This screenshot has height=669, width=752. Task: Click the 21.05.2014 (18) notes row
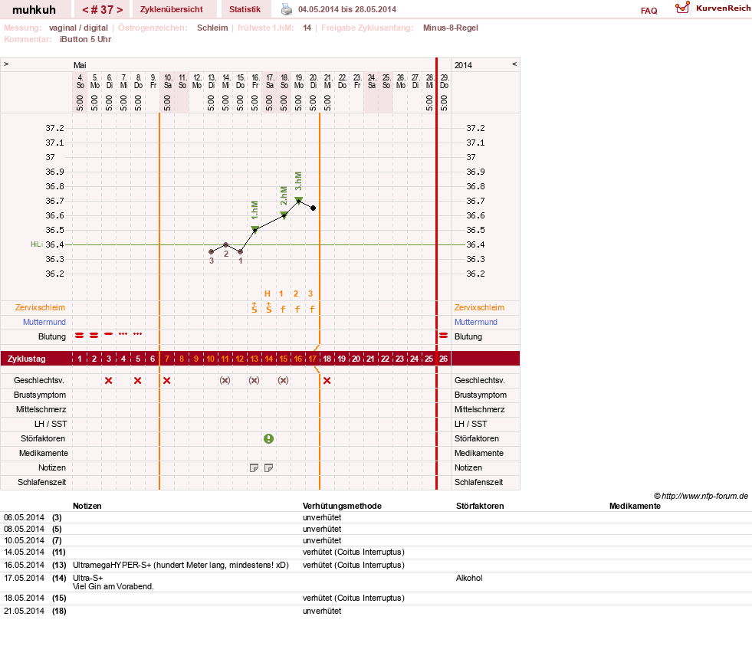click(x=376, y=611)
